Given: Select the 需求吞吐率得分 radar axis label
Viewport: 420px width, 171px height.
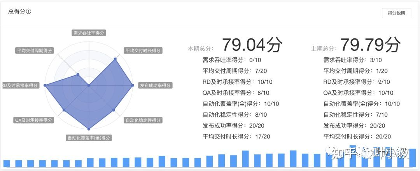Looking at the screenshot, I should 89,33.
